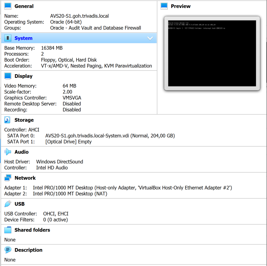Open the System settings heading
The image size is (267, 266).
click(x=23, y=38)
